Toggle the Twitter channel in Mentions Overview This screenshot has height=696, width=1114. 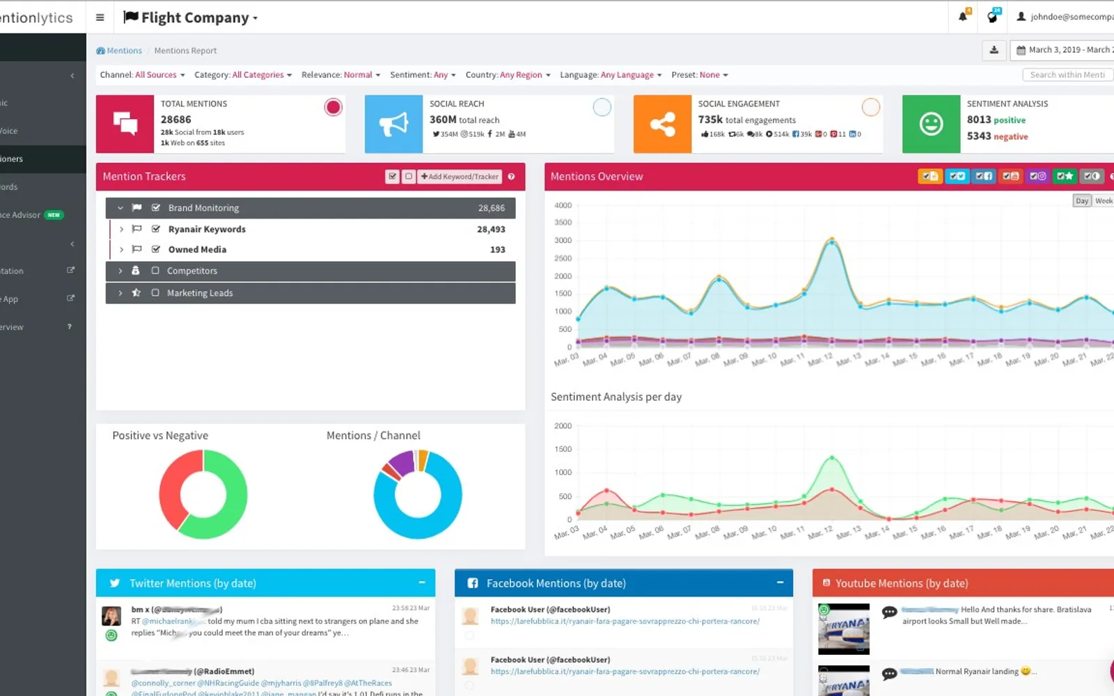(x=957, y=177)
